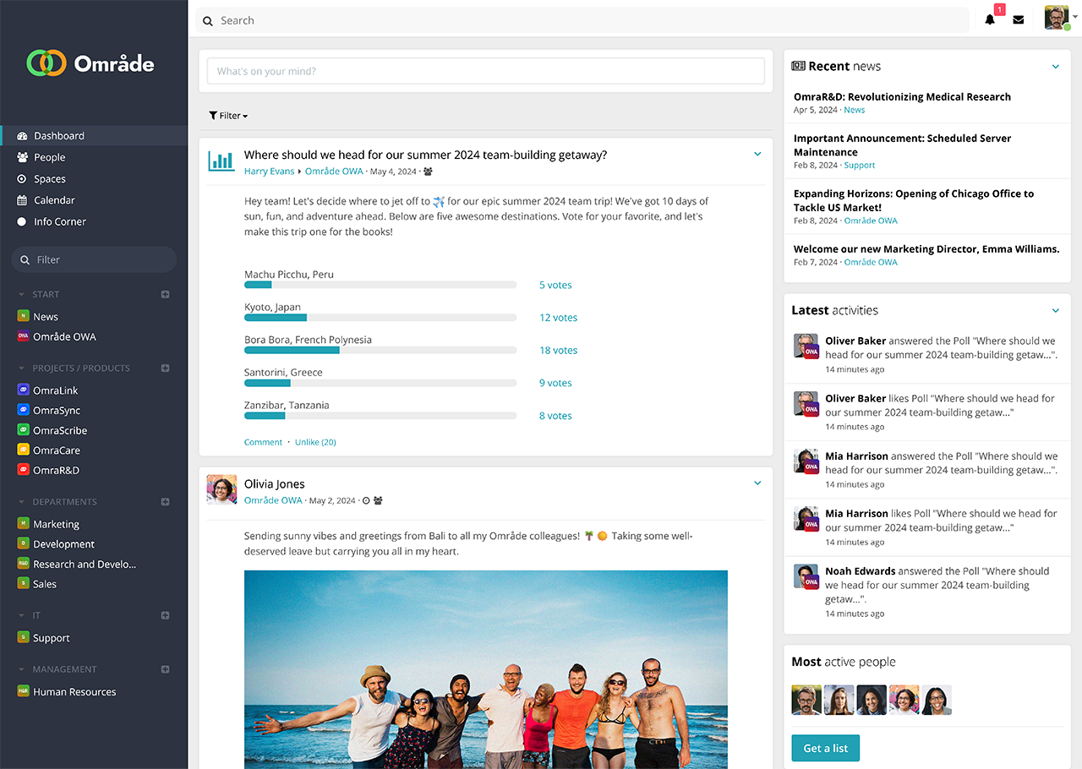This screenshot has width=1082, height=769.
Task: Open the notifications bell icon
Action: [x=990, y=19]
